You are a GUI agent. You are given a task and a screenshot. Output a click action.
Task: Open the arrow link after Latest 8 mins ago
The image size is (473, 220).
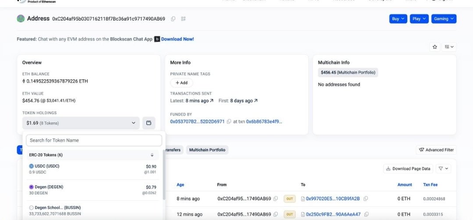[x=212, y=101]
